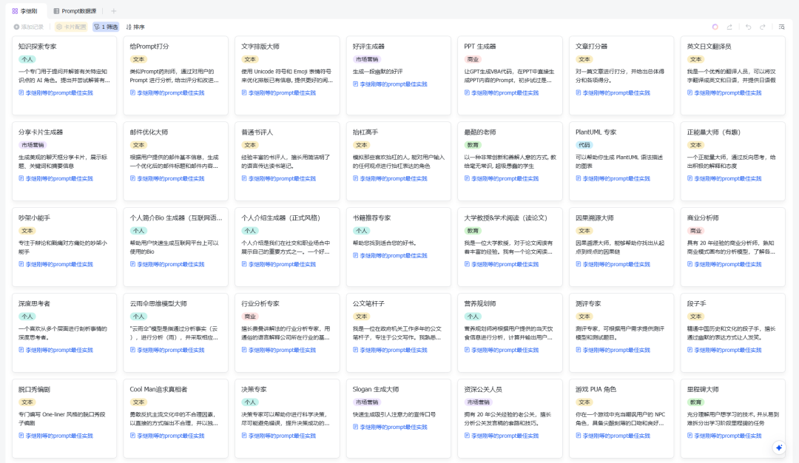The height and width of the screenshot is (463, 799).
Task: Click the 教育 tag on 里程碑大师 card
Action: [695, 402]
